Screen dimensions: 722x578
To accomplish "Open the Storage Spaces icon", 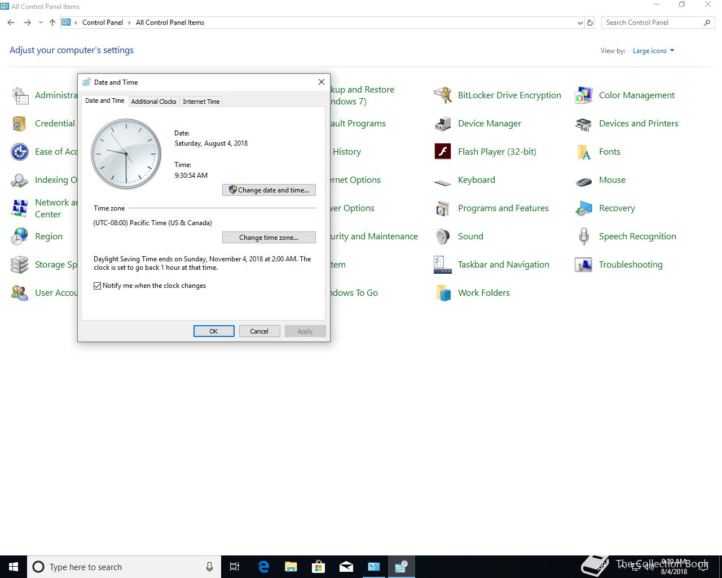I will click(20, 265).
